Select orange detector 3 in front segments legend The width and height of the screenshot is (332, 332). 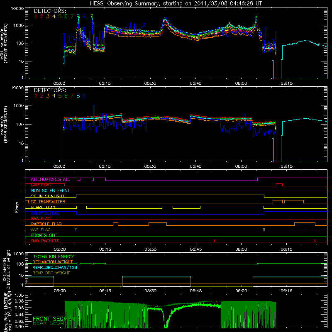point(48,17)
